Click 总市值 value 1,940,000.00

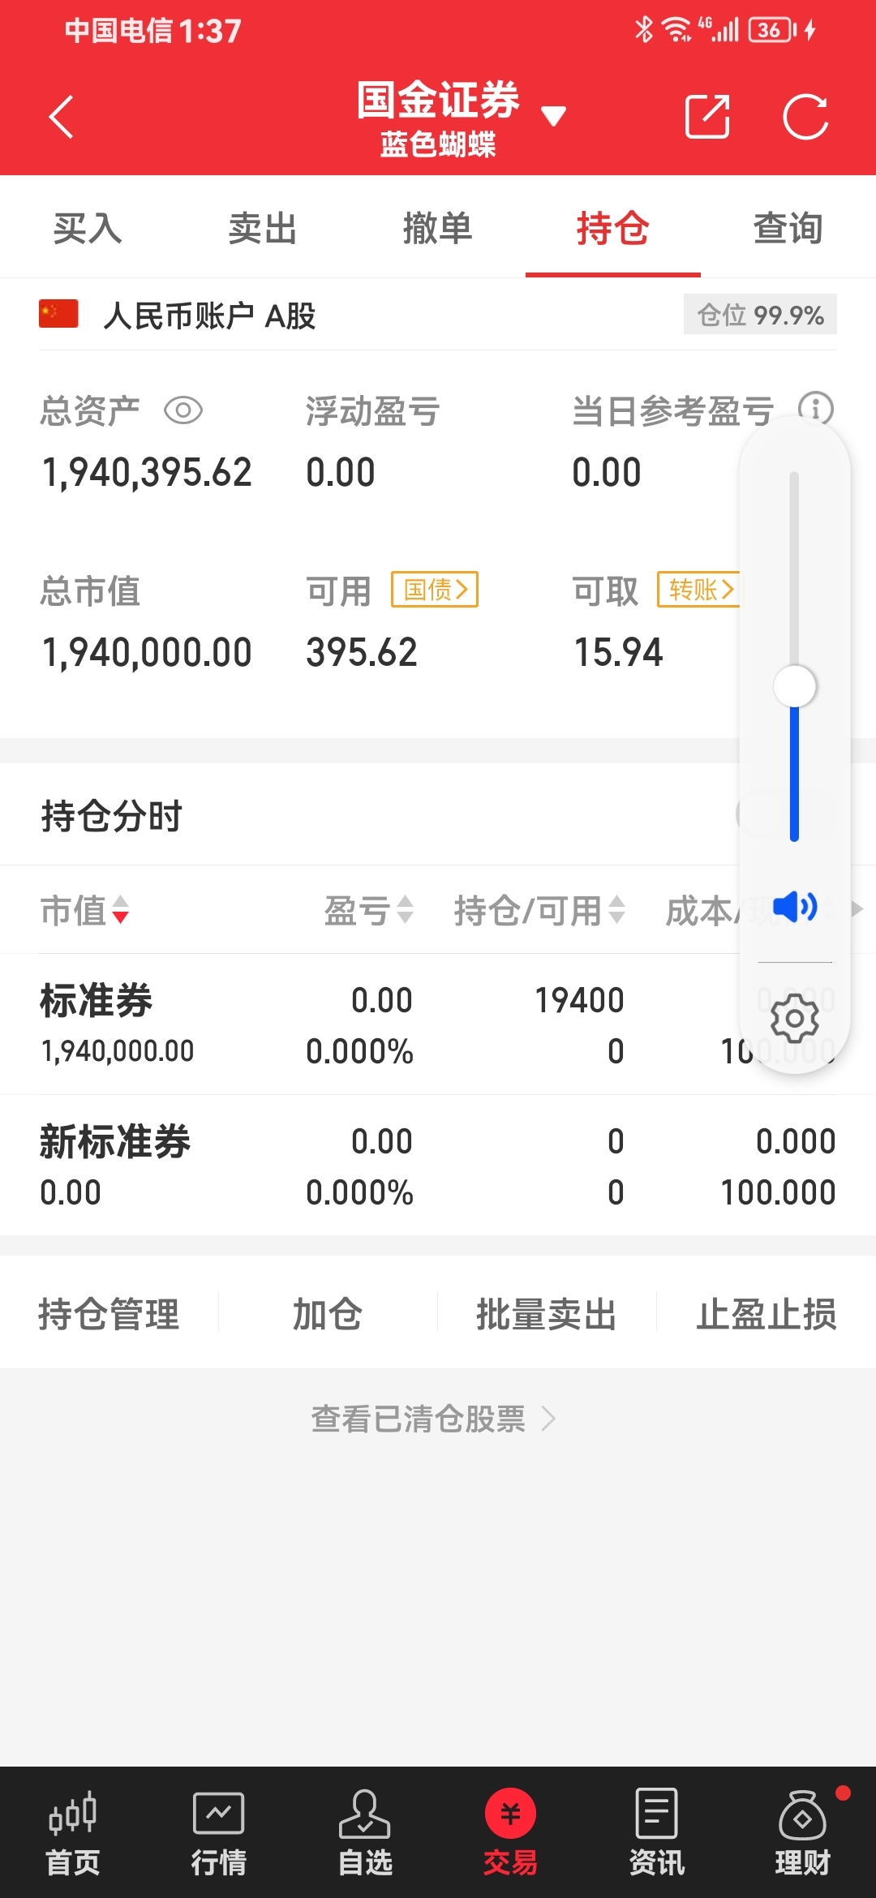click(x=147, y=652)
